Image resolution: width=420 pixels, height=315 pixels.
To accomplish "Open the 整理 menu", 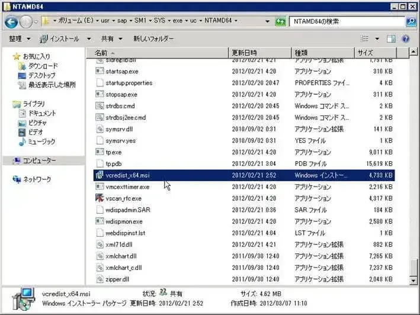I will click(20, 39).
